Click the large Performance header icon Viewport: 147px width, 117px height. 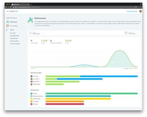[x=30, y=20]
